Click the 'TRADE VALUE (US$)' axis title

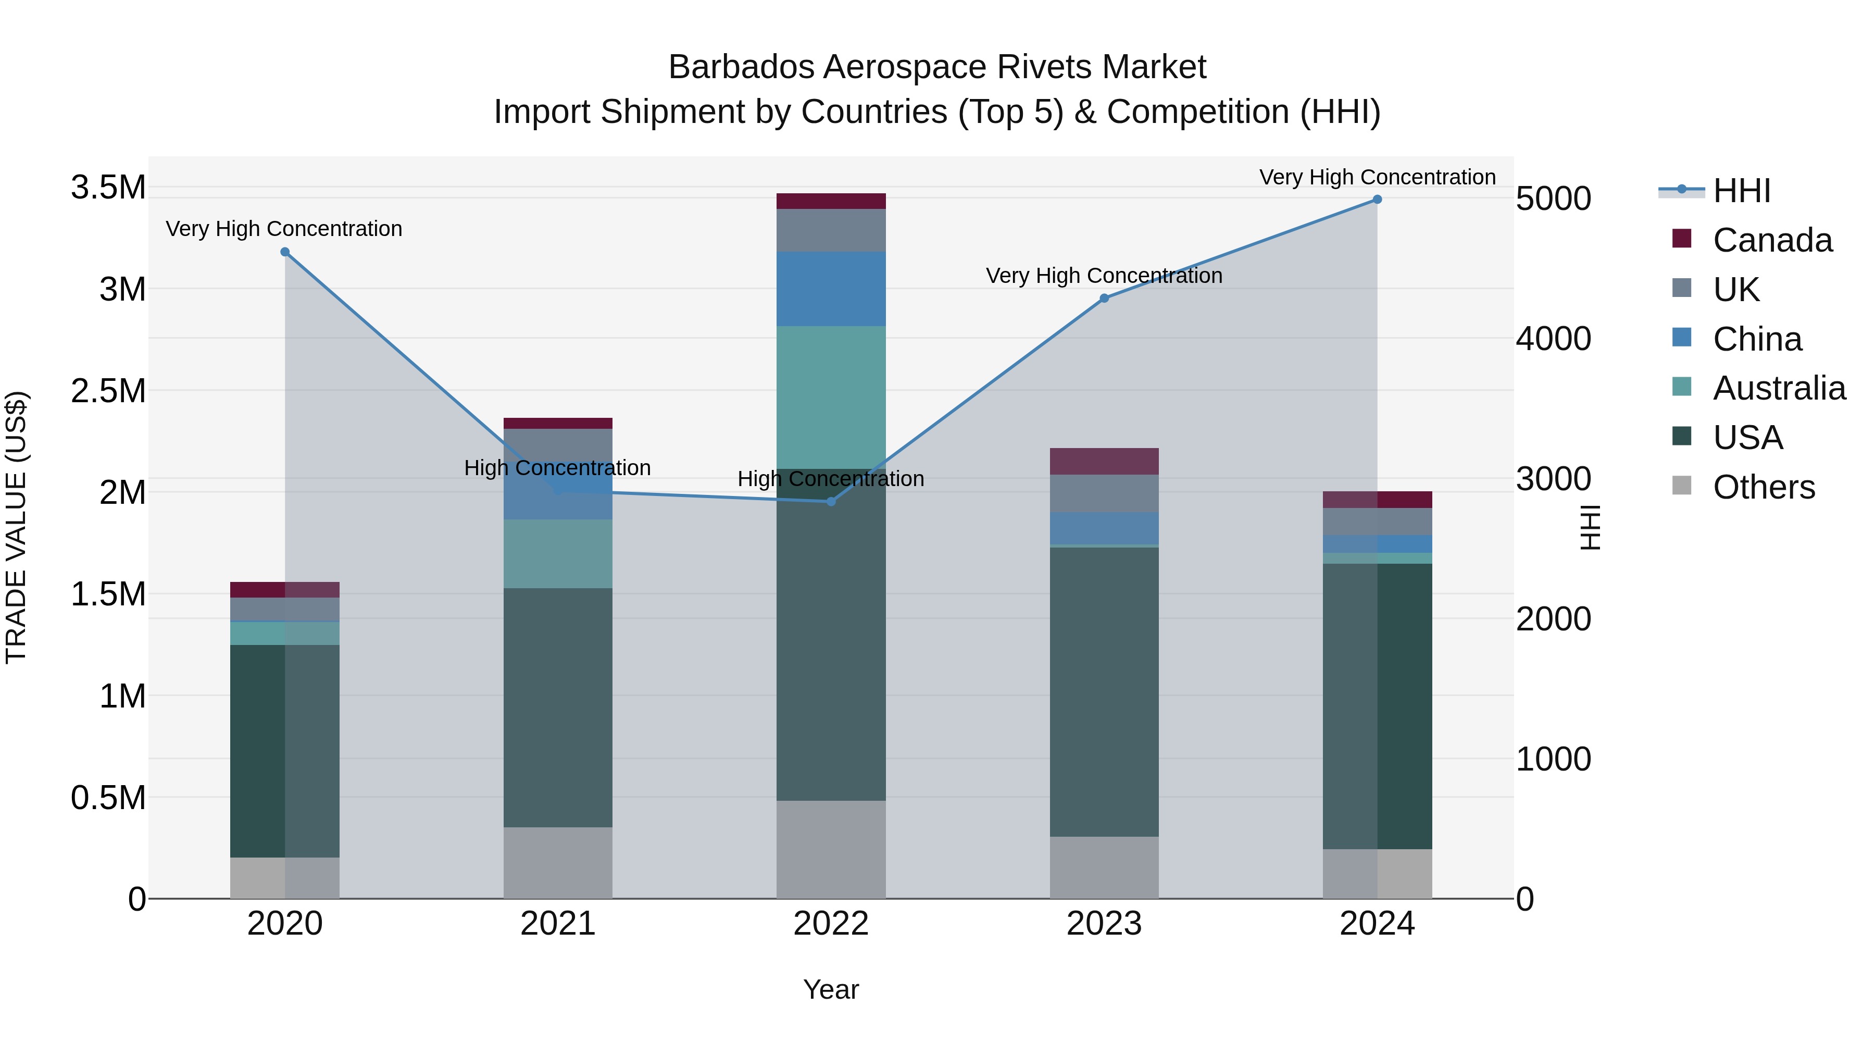point(16,527)
